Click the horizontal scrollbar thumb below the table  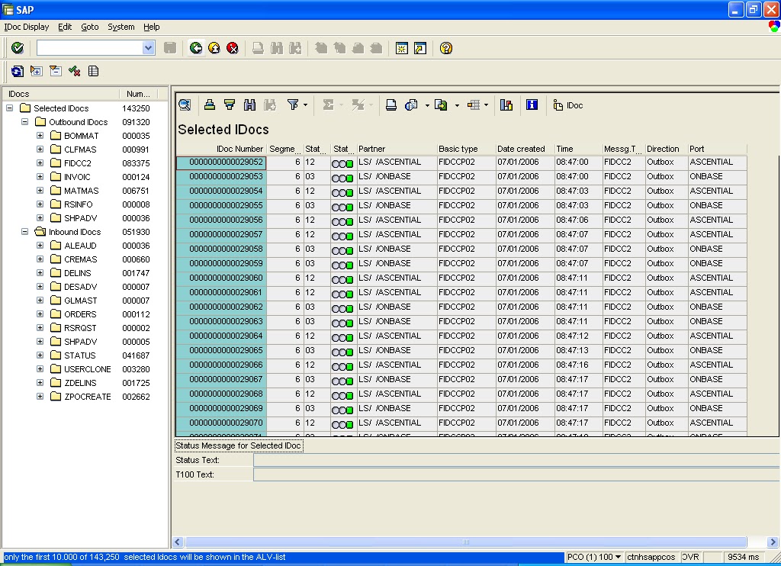(x=466, y=542)
